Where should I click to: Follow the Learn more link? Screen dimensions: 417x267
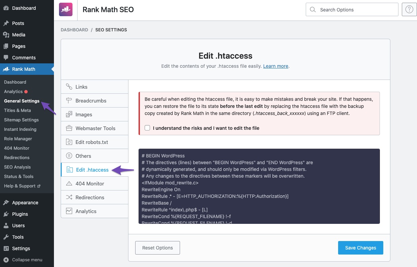tap(275, 66)
